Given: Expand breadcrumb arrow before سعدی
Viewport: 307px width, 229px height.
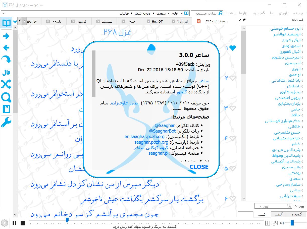Looking at the screenshot, I should [x=168, y=13].
